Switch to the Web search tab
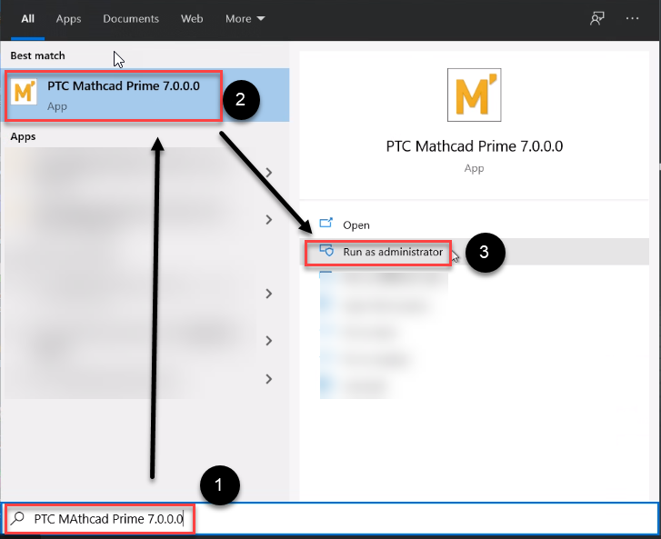This screenshot has height=539, width=661. click(x=192, y=19)
